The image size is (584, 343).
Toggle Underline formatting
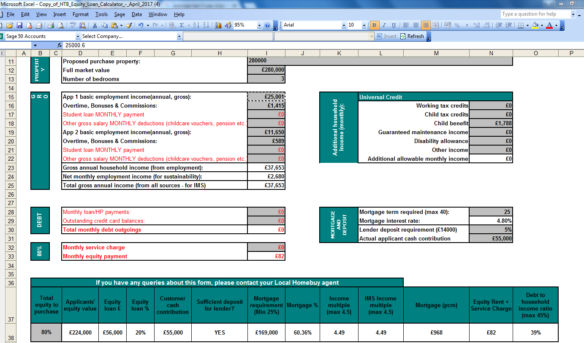point(394,25)
